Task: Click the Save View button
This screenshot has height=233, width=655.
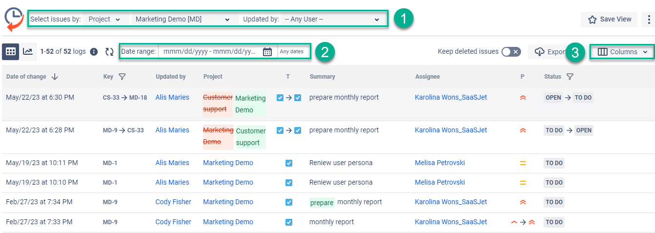Action: (609, 20)
